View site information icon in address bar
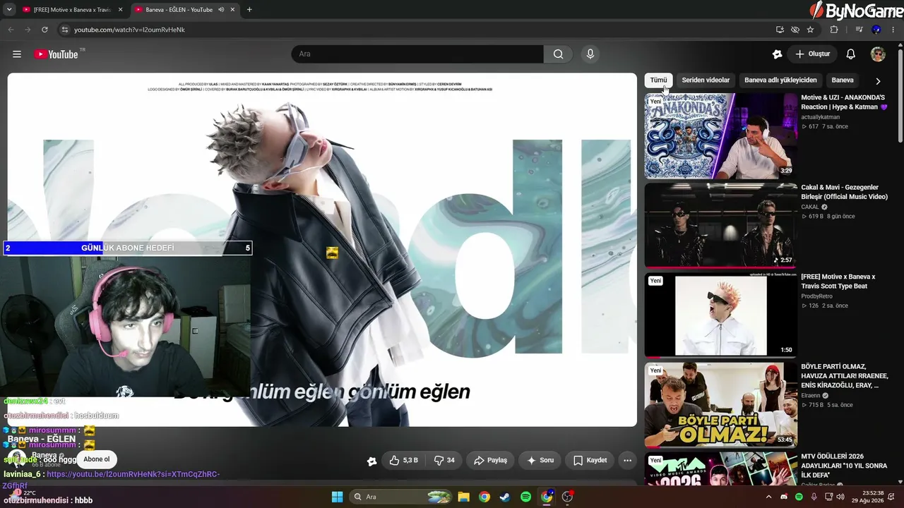Screen dimensions: 904x508 (65, 30)
